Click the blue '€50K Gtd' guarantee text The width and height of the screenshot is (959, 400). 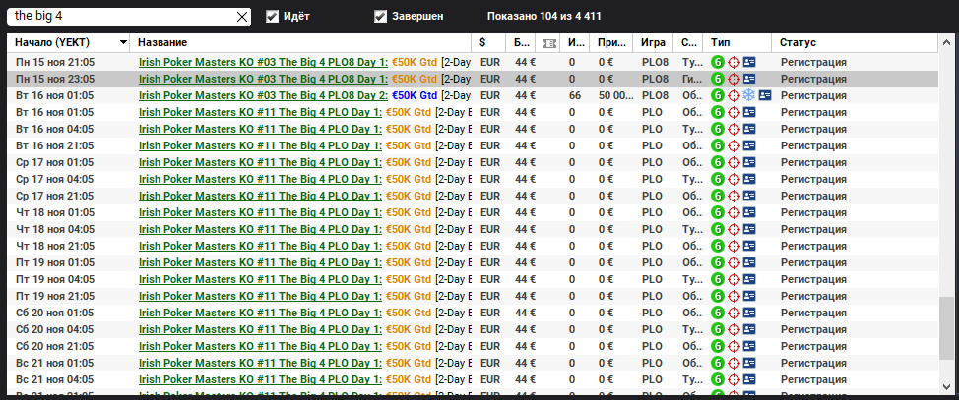pyautogui.click(x=415, y=95)
